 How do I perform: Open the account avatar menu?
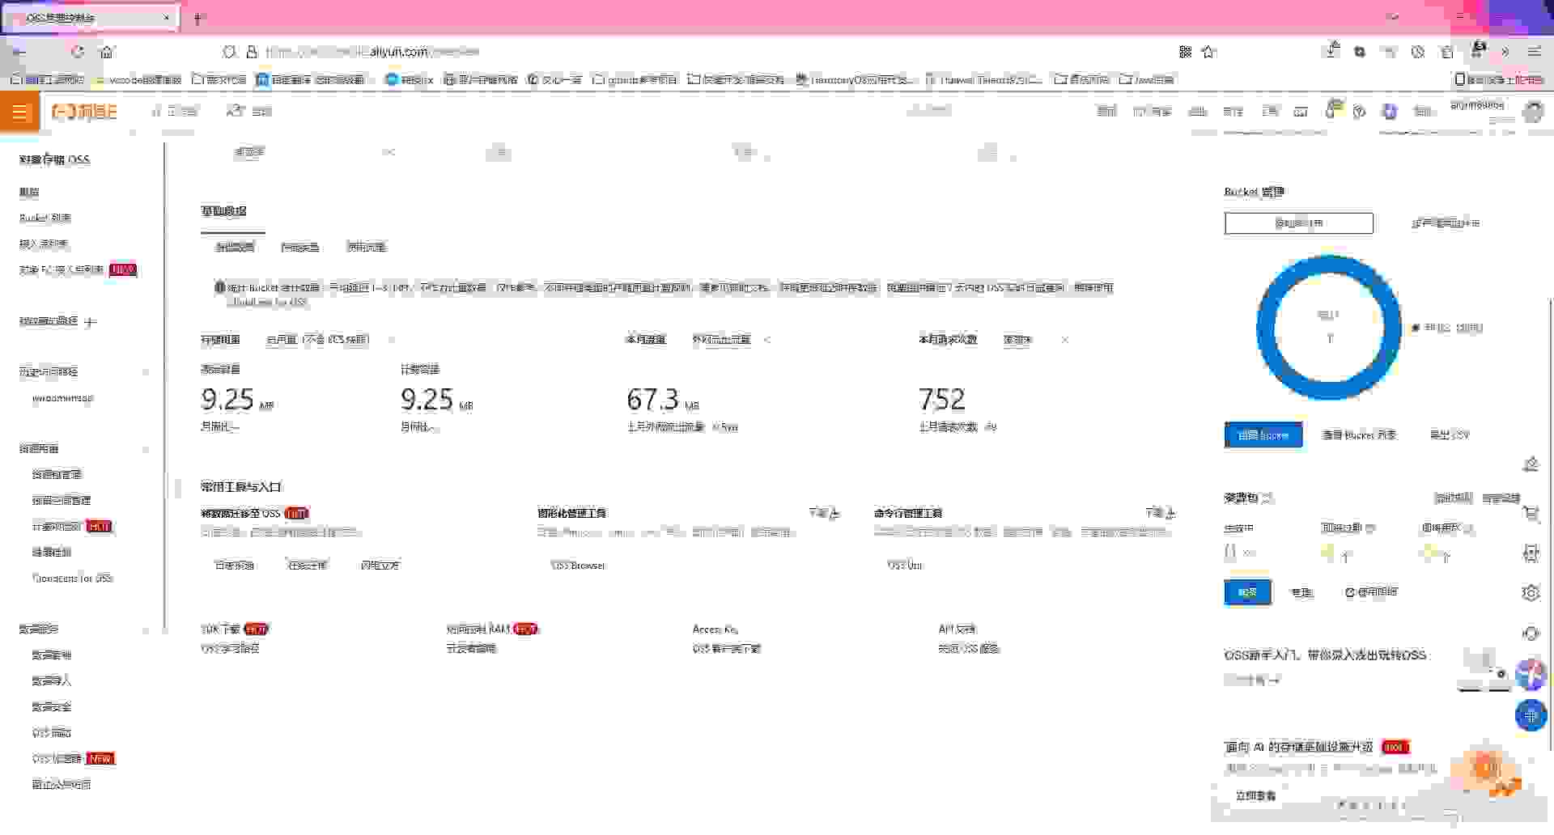[1533, 112]
